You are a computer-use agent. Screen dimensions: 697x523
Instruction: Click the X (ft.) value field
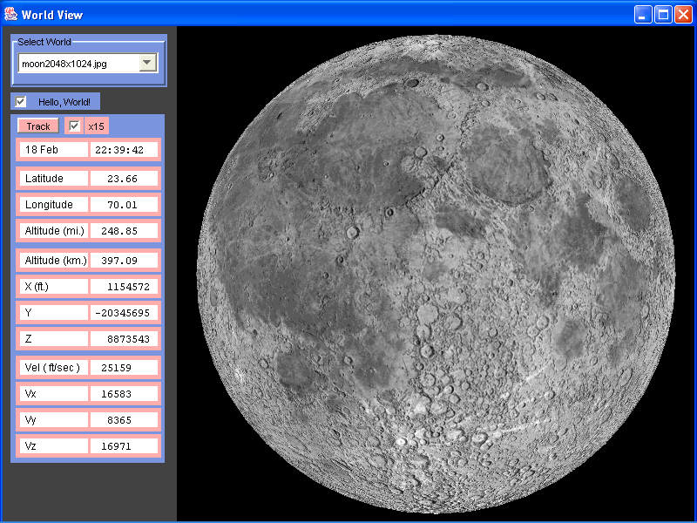tap(124, 286)
